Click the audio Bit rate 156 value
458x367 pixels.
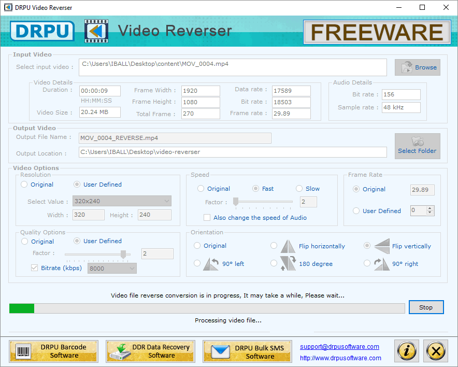pyautogui.click(x=401, y=94)
